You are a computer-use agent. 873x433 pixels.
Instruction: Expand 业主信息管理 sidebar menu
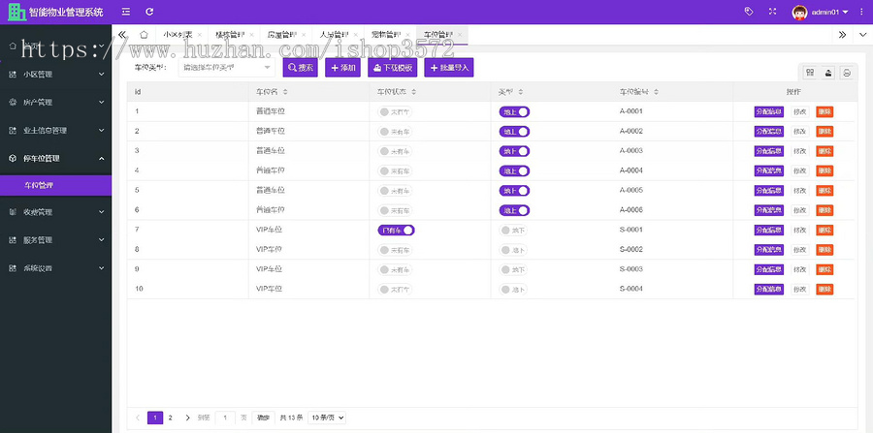point(55,131)
